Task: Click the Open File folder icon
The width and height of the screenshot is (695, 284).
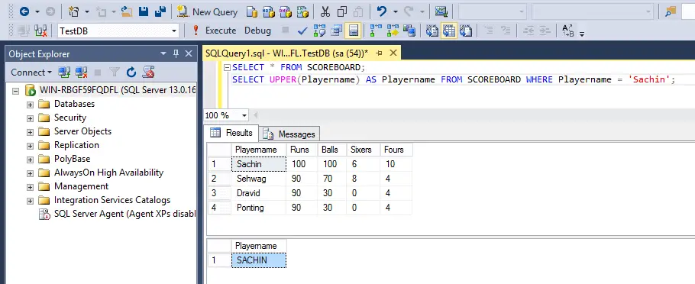Action: coord(127,12)
